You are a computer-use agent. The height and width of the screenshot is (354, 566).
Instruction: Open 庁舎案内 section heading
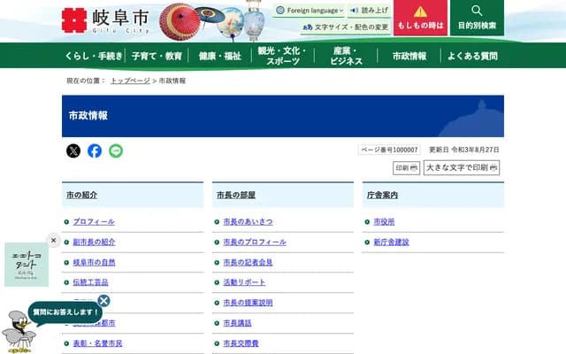[382, 195]
